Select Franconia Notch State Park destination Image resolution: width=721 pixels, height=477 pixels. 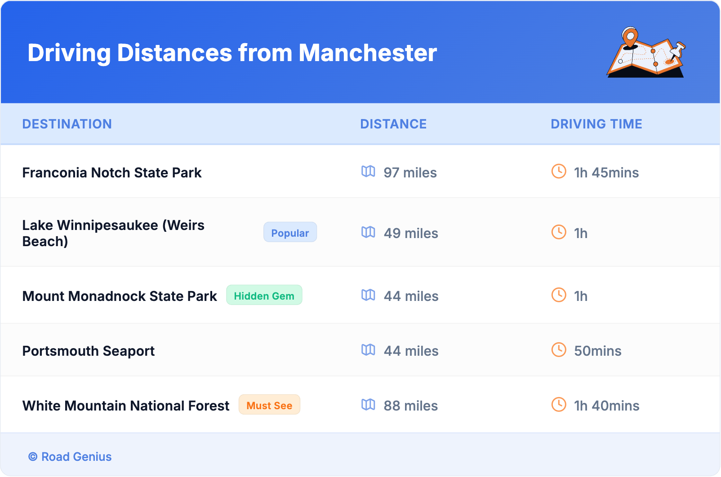[112, 172]
